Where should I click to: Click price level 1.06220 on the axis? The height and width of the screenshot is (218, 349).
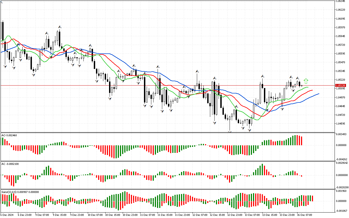click(x=341, y=10)
